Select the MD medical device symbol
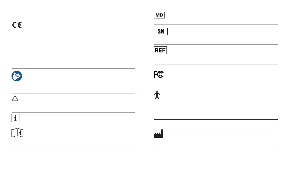This screenshot has width=285, height=175. [159, 15]
